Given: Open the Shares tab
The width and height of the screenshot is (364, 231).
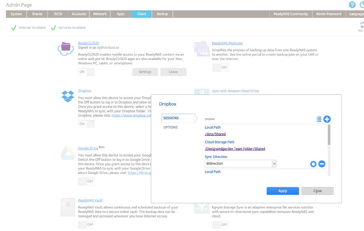Looking at the screenshot, I should (x=37, y=14).
